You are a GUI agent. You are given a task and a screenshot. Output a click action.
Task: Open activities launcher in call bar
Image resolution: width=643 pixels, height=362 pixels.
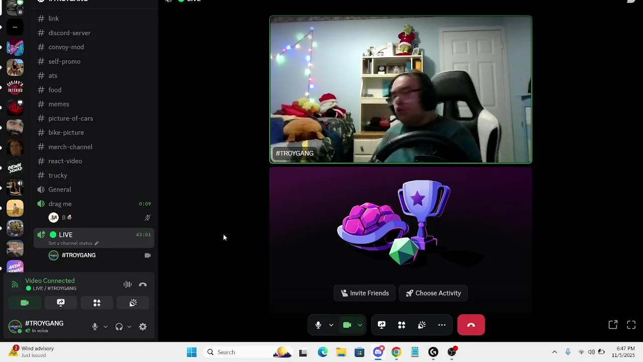402,325
